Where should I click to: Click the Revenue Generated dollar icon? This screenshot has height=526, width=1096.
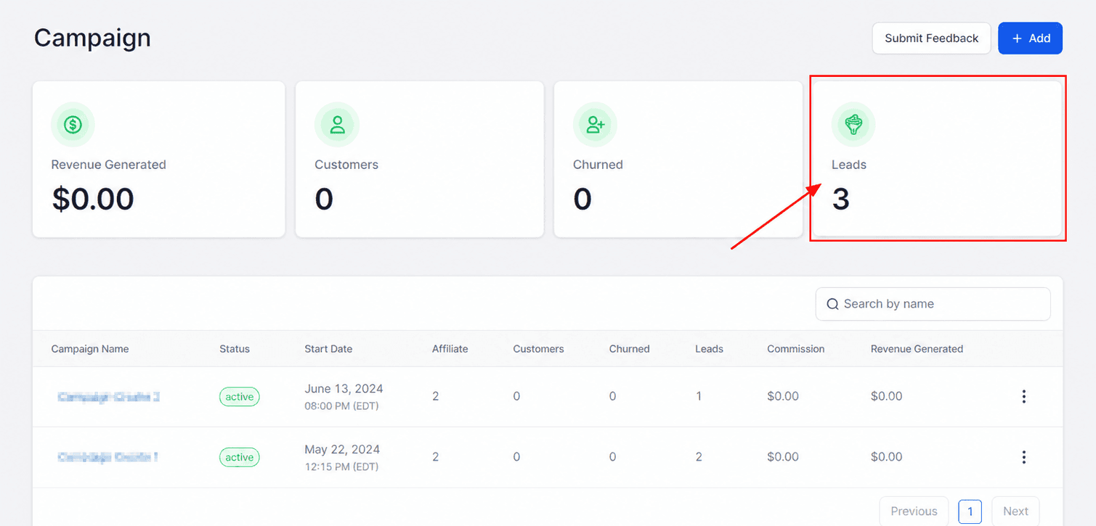pyautogui.click(x=73, y=125)
